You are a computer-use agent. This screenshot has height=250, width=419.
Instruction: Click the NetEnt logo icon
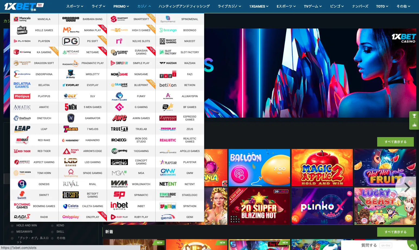tap(168, 184)
